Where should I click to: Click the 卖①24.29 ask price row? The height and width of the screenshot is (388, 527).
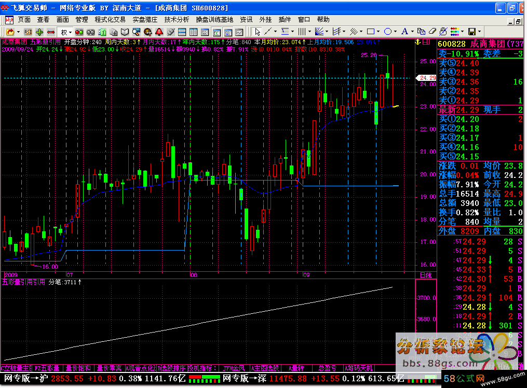(x=481, y=100)
